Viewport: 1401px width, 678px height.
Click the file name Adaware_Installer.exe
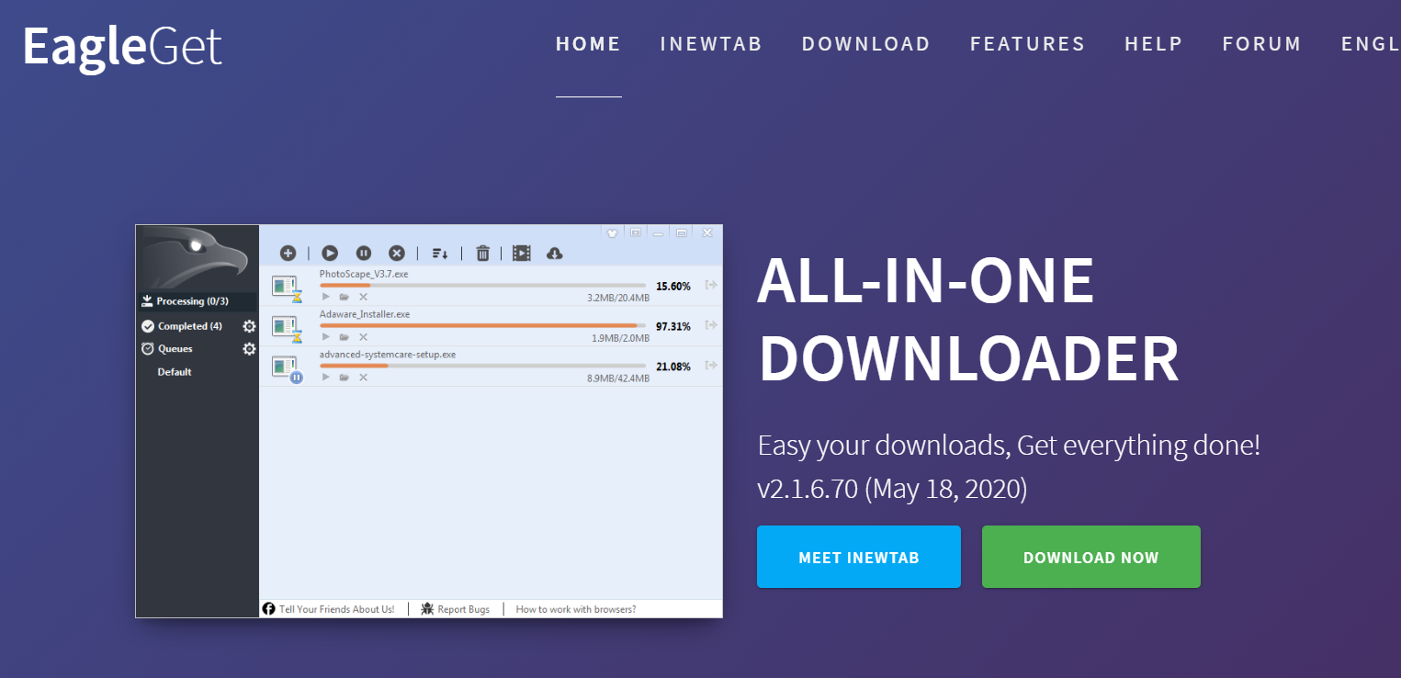tap(365, 314)
